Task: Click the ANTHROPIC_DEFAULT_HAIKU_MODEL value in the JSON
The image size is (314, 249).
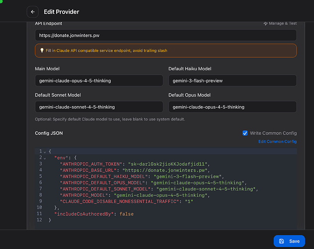Action: click(x=185, y=176)
